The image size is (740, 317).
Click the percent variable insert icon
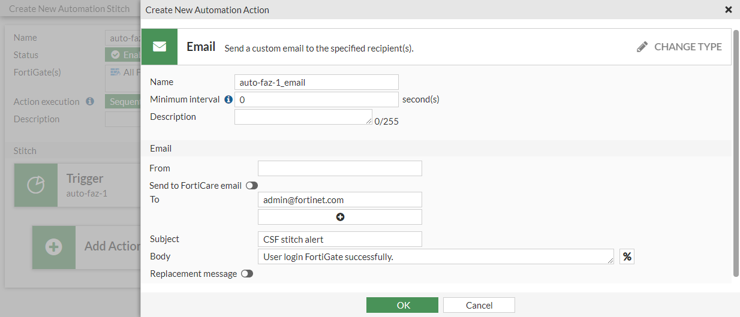pos(627,256)
